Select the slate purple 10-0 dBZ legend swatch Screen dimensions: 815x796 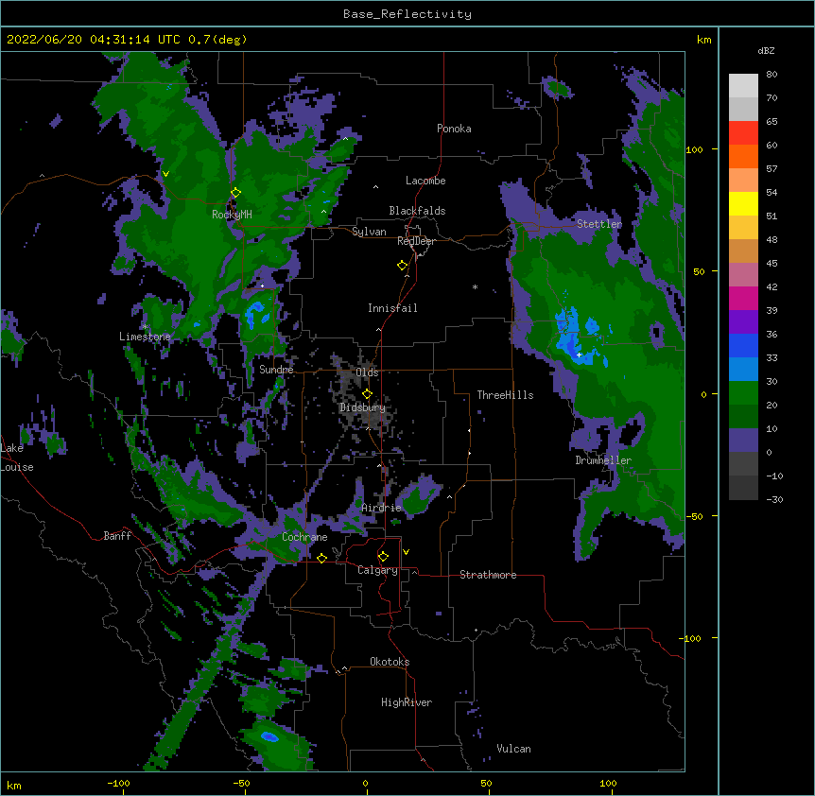(743, 441)
